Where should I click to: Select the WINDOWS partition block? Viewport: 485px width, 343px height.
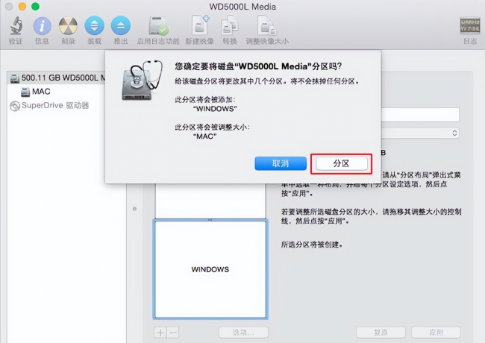pos(210,269)
